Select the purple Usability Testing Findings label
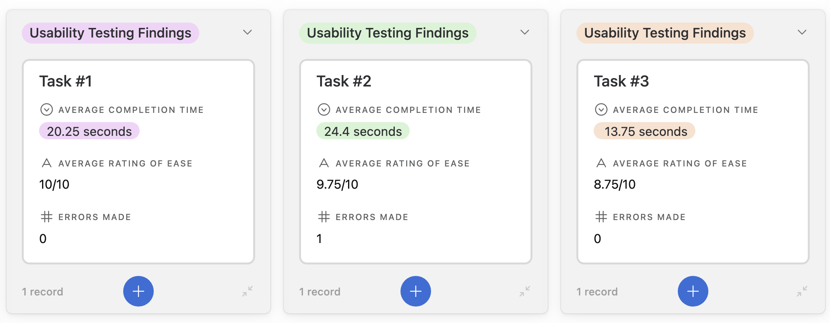Image resolution: width=830 pixels, height=323 pixels. tap(111, 33)
